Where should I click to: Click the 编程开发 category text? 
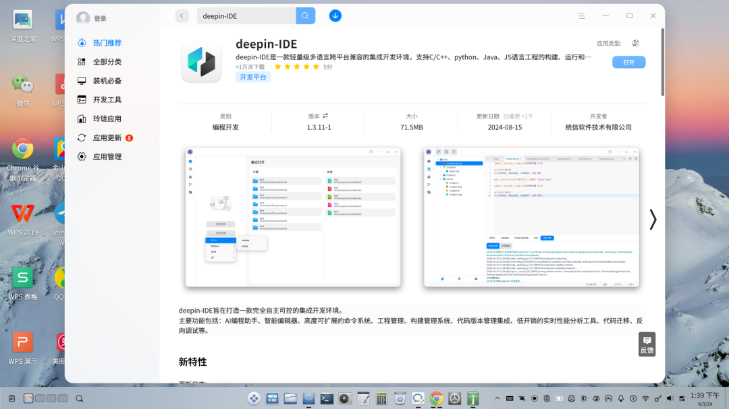pos(225,127)
